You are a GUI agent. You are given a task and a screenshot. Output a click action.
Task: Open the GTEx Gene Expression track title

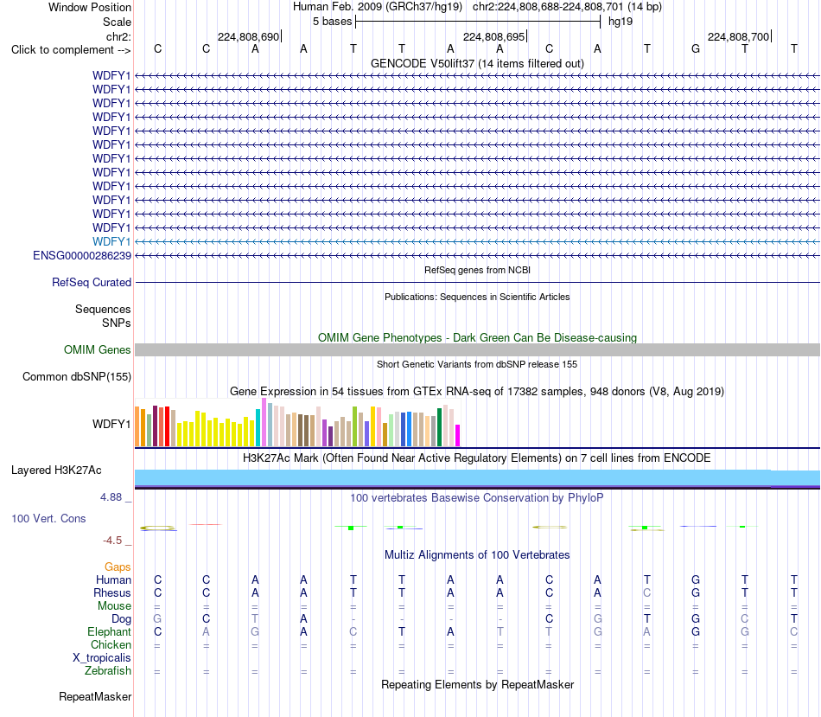[x=477, y=392]
